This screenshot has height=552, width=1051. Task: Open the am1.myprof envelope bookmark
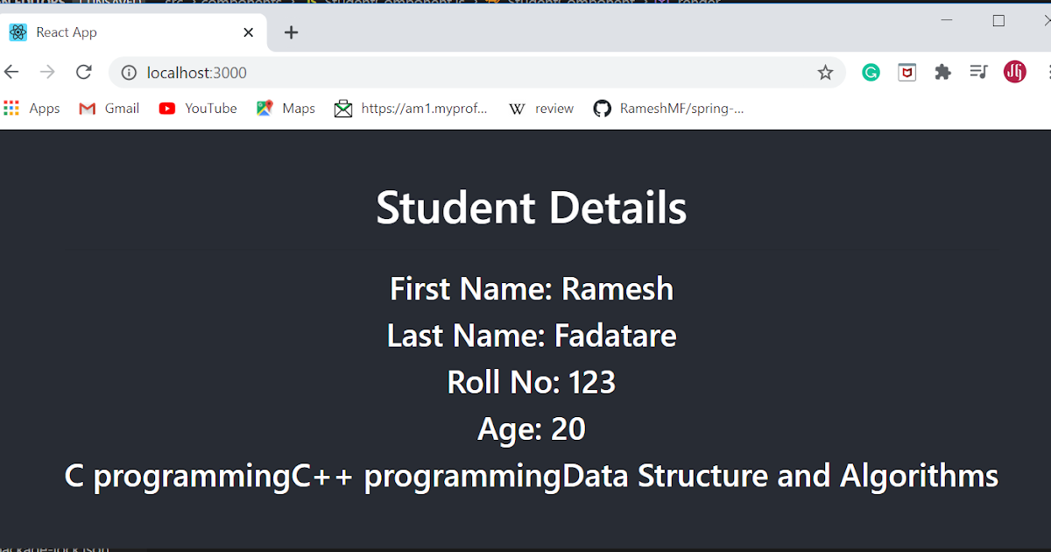point(412,108)
